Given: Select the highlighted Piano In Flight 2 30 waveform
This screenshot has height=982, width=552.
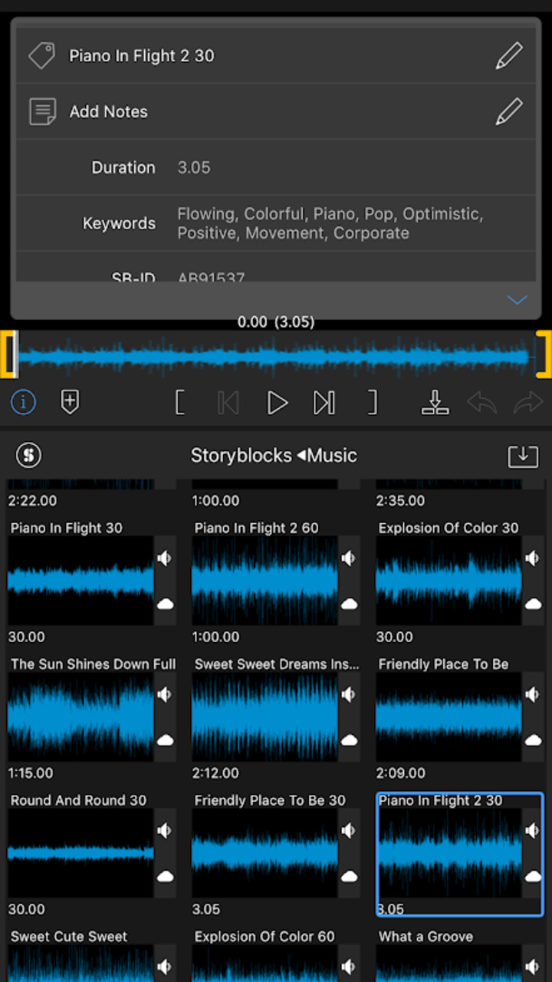Looking at the screenshot, I should coord(449,853).
